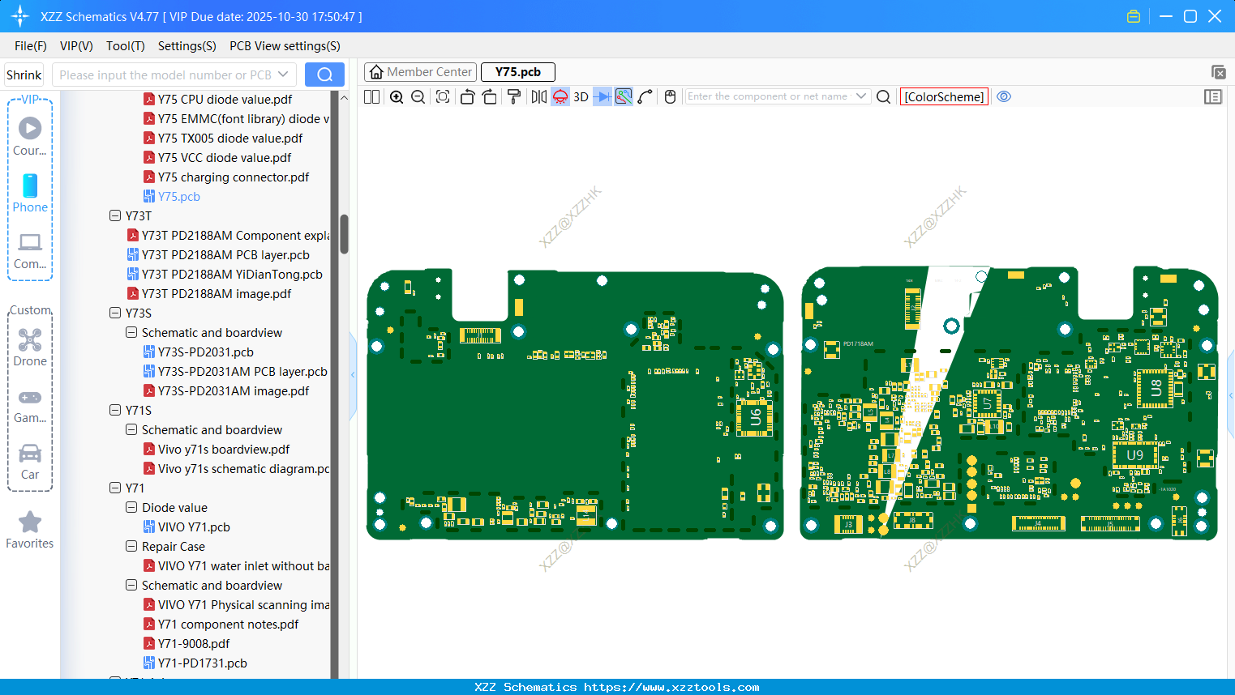Open the File(F) menu
The width and height of the screenshot is (1235, 695).
click(x=31, y=46)
